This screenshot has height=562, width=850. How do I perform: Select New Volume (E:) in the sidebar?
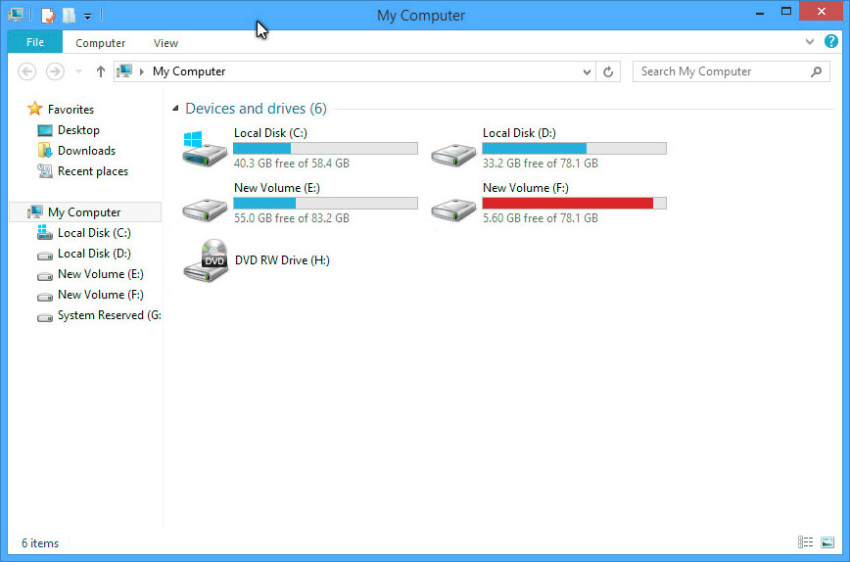(x=100, y=274)
